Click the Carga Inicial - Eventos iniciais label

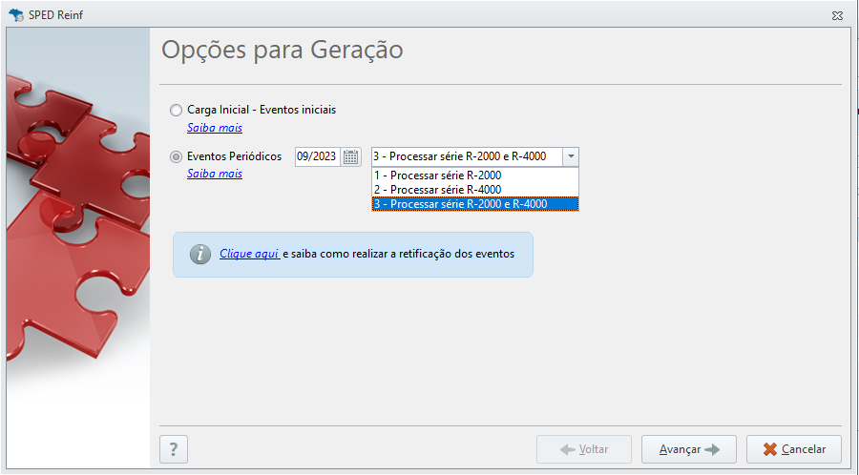pos(262,110)
